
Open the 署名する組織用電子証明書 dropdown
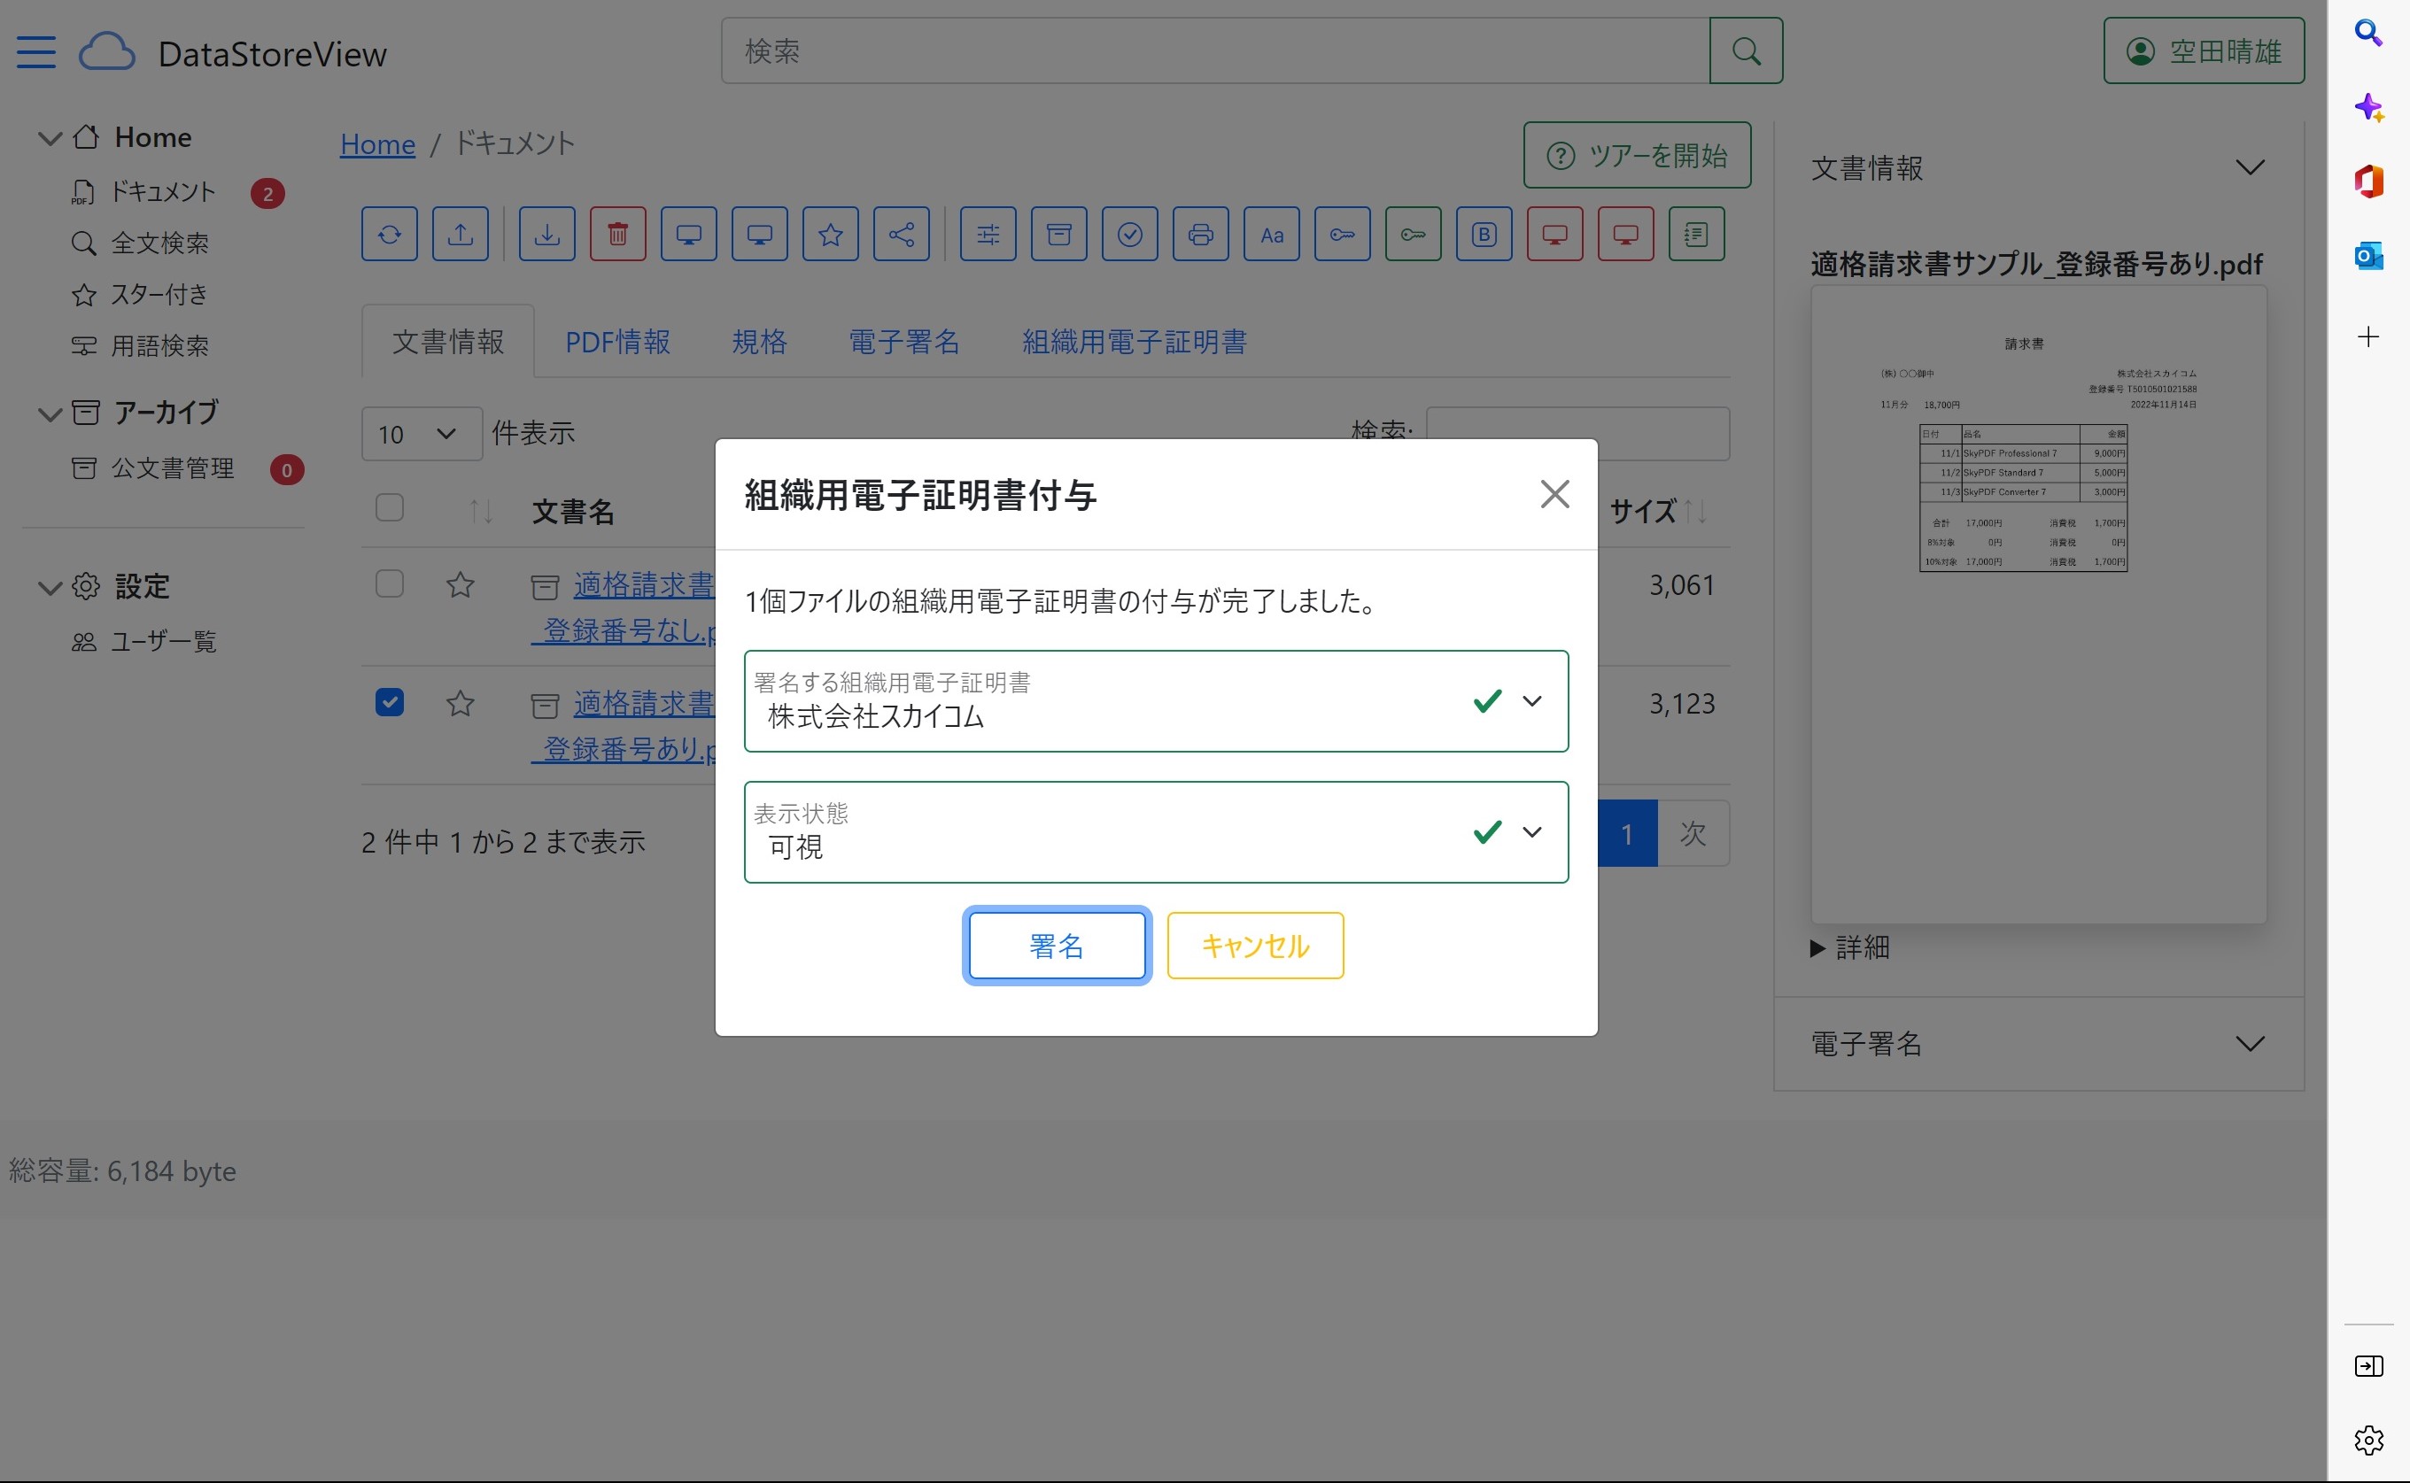[x=1156, y=701]
